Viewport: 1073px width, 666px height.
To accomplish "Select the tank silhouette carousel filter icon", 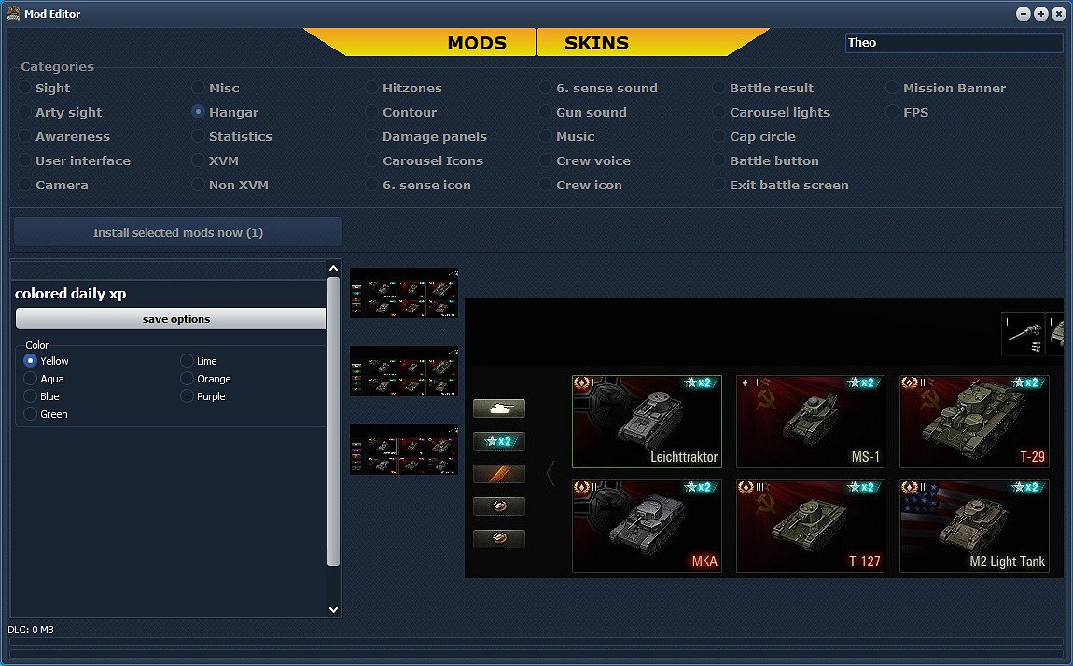I will 499,408.
